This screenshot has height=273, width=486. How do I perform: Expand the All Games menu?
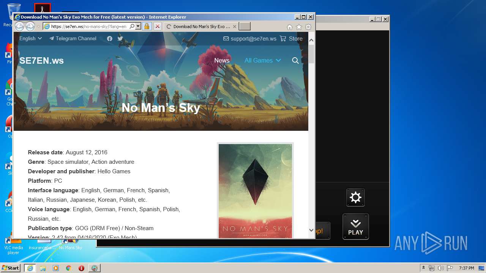tap(263, 60)
